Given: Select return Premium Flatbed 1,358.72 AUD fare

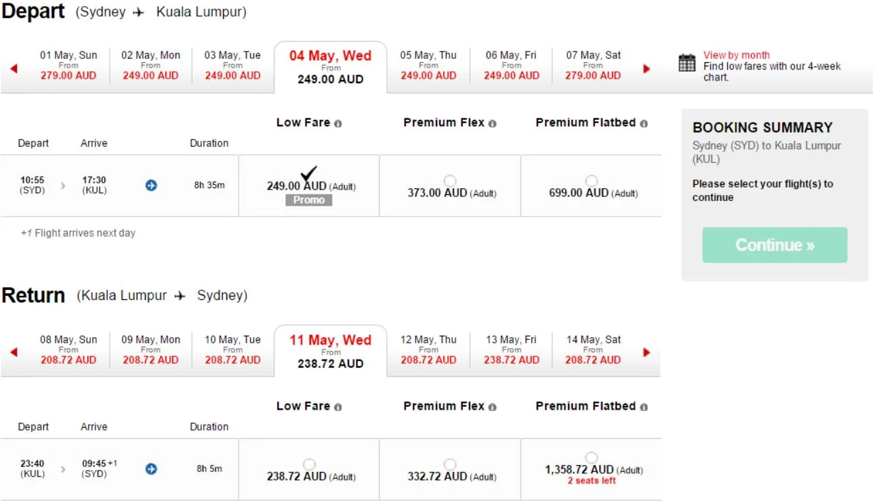Looking at the screenshot, I should point(592,458).
